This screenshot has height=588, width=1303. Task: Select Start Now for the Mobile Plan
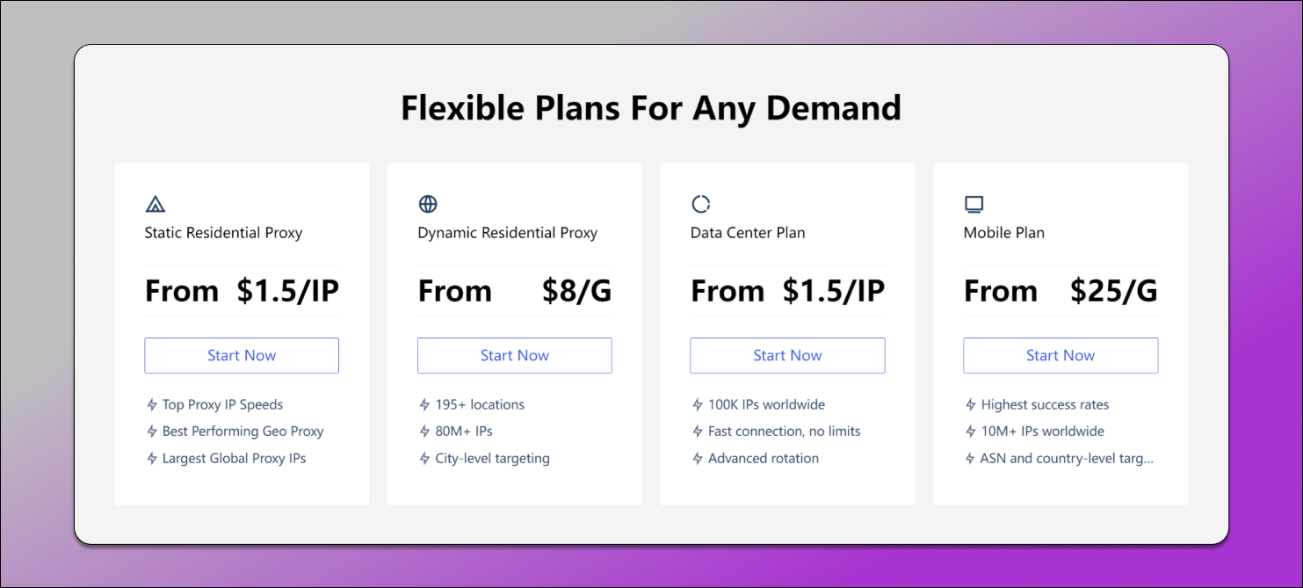(1060, 355)
